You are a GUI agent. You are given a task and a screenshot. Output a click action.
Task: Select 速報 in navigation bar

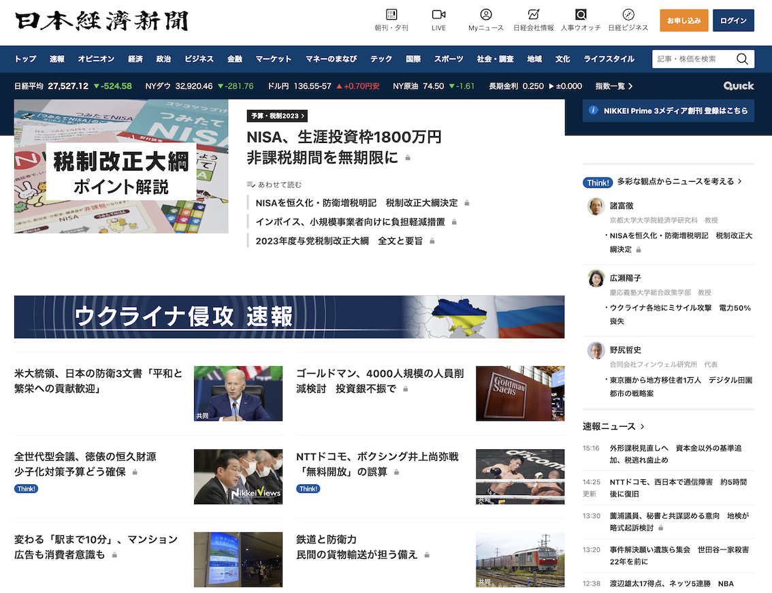coord(57,59)
